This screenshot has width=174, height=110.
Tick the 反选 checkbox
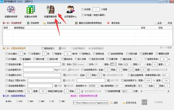(166, 23)
